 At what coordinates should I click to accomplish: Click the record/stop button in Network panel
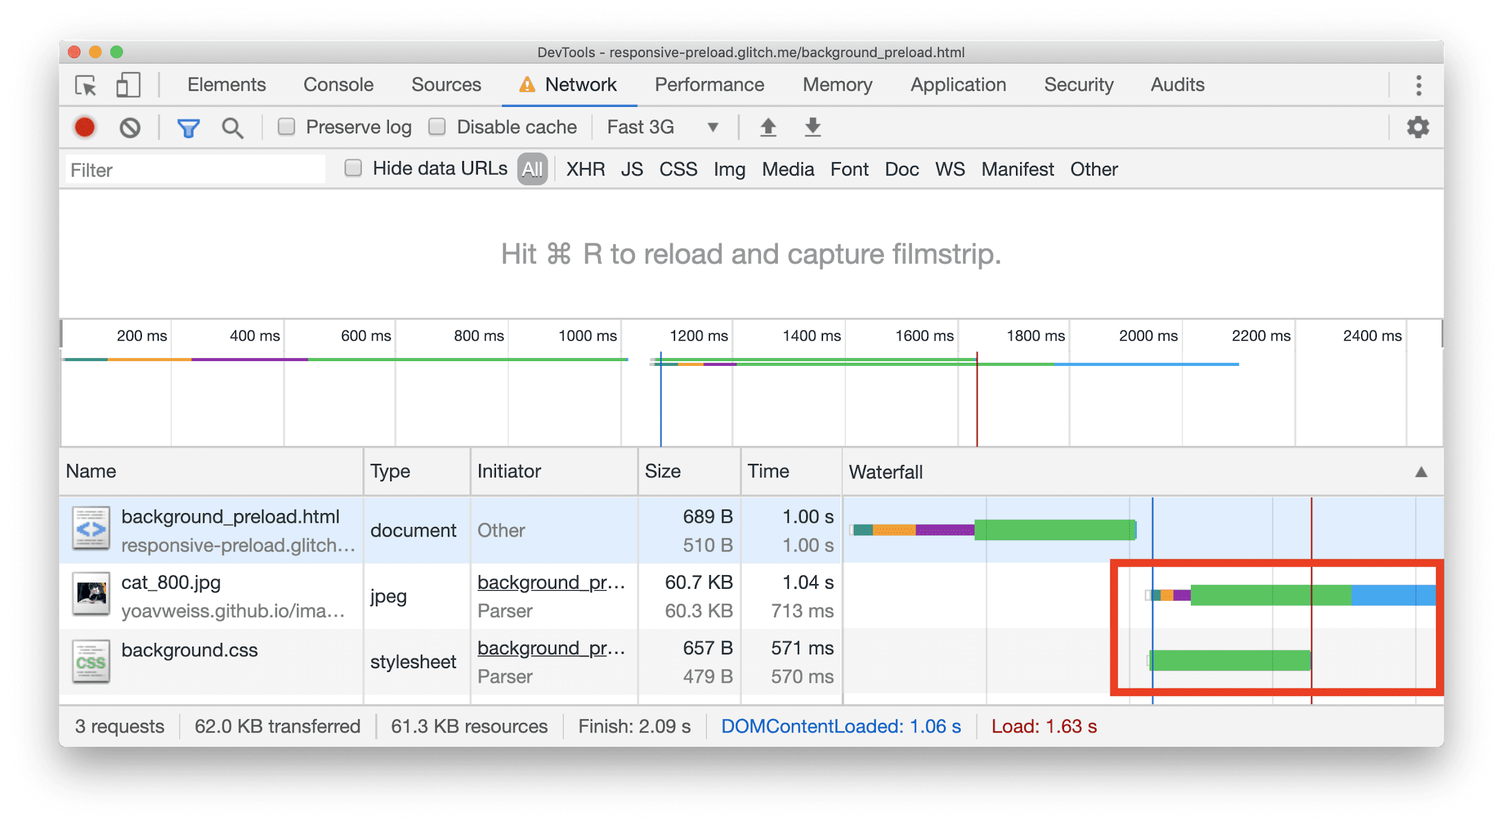[85, 127]
